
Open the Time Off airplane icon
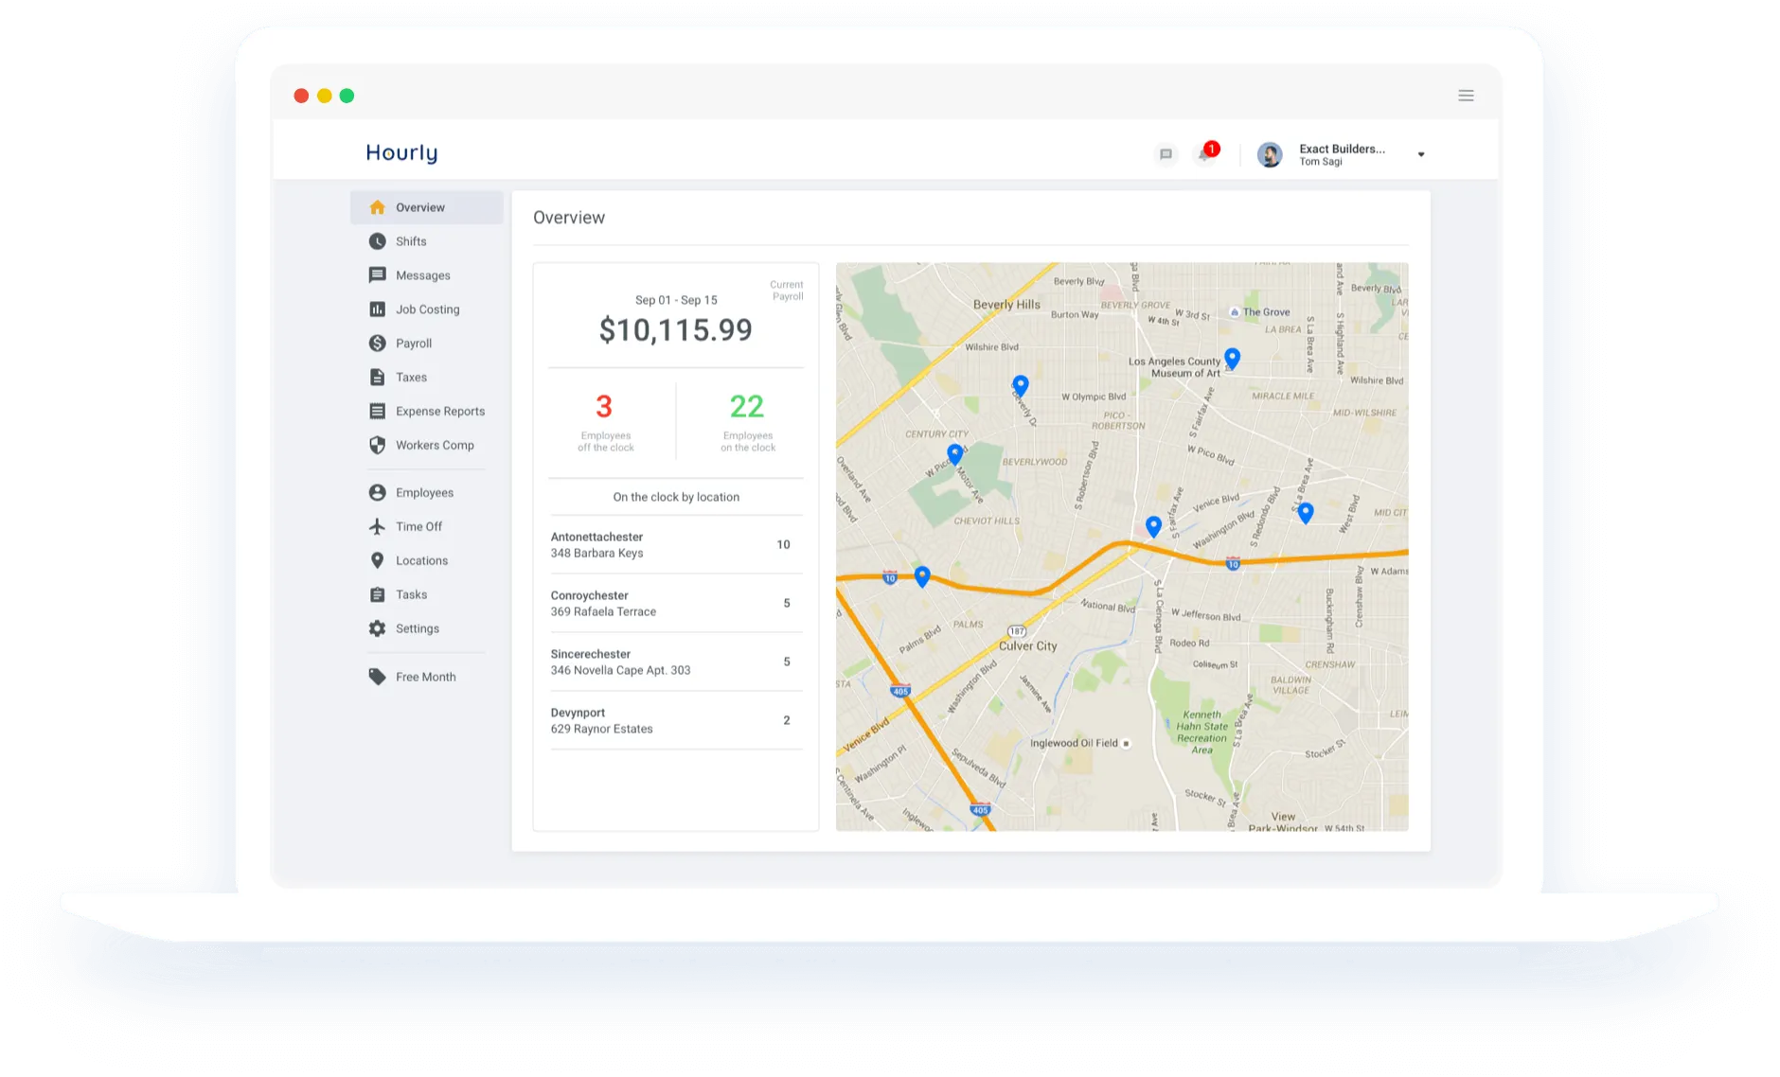378,526
